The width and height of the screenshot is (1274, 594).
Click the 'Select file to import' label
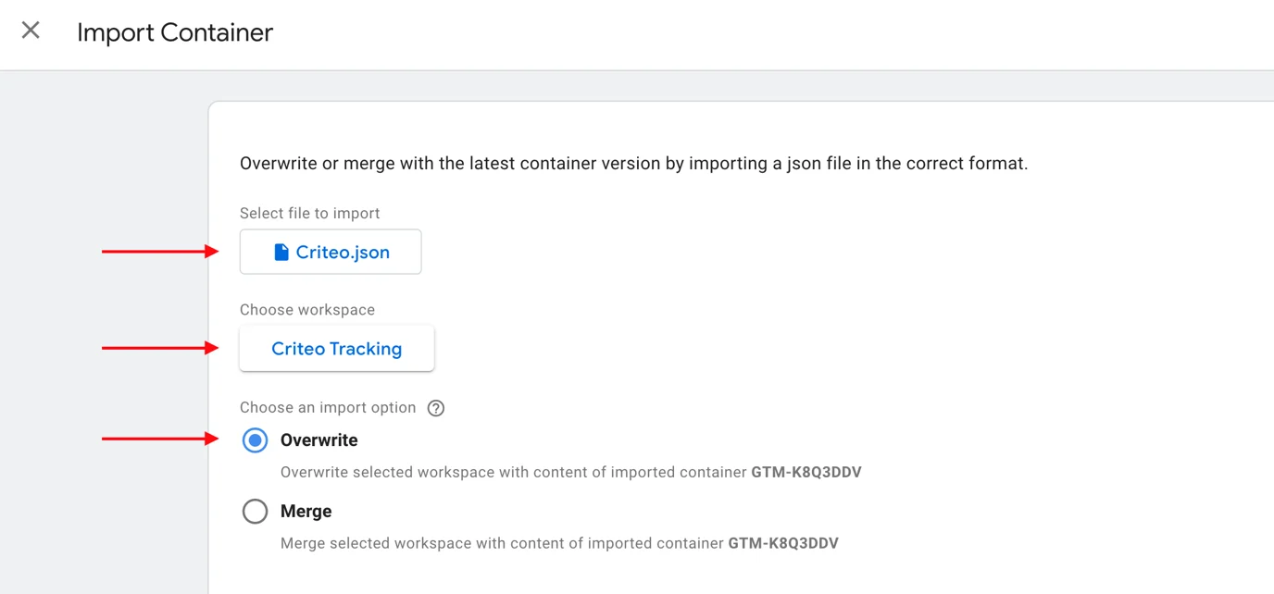coord(310,213)
